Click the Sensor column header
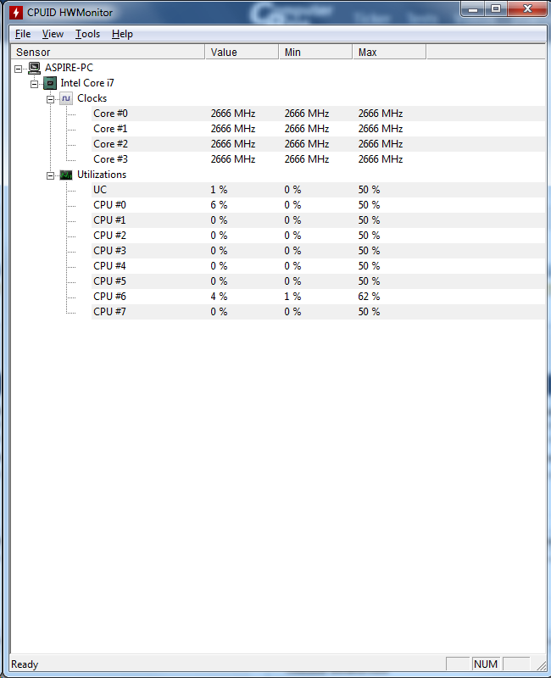Image resolution: width=551 pixels, height=678 pixels. (108, 52)
